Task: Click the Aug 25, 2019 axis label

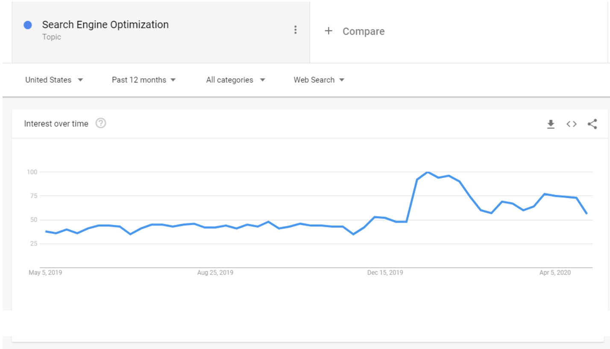Action: coord(215,272)
